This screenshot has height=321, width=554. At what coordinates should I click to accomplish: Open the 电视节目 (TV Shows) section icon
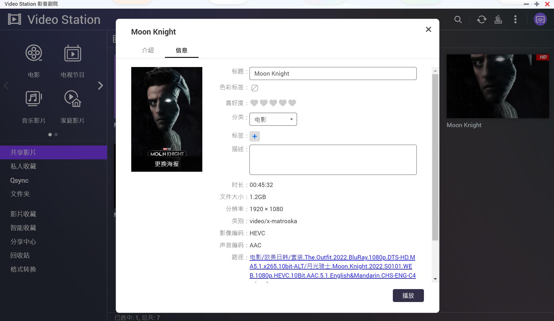[x=72, y=53]
